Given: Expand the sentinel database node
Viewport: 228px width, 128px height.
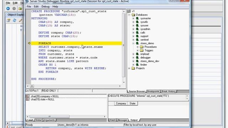Looking at the screenshot, I should pyautogui.click(x=133, y=40).
